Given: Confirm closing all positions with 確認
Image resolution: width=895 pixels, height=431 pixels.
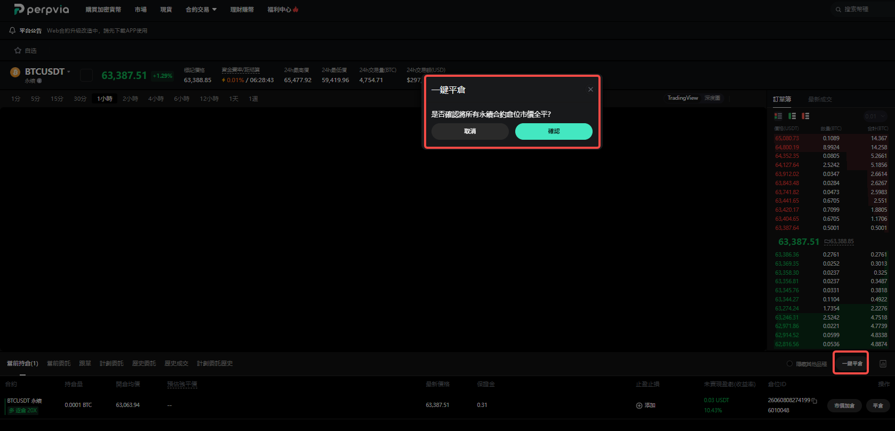Looking at the screenshot, I should point(554,131).
